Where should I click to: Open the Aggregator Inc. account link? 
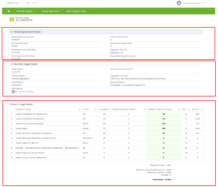pyautogui.click(x=117, y=52)
